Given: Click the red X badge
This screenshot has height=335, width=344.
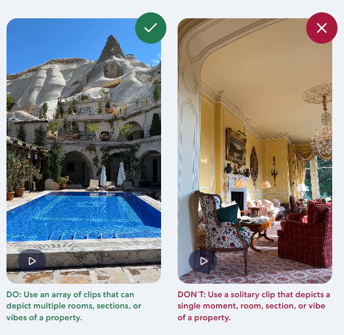Looking at the screenshot, I should click(322, 28).
